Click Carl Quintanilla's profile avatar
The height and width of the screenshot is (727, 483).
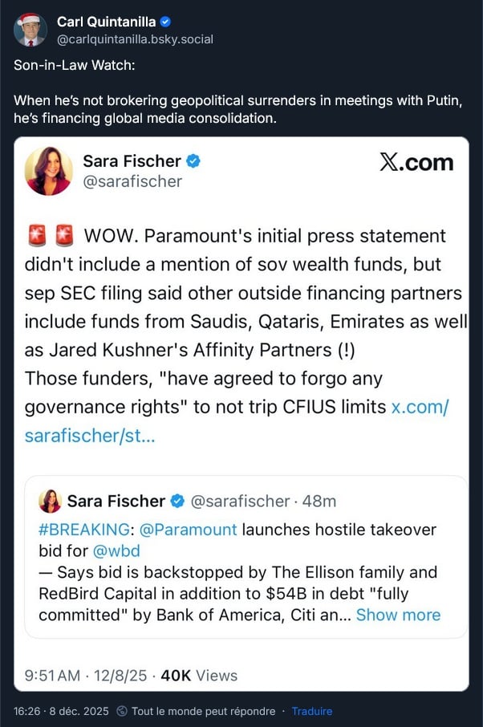coord(30,30)
